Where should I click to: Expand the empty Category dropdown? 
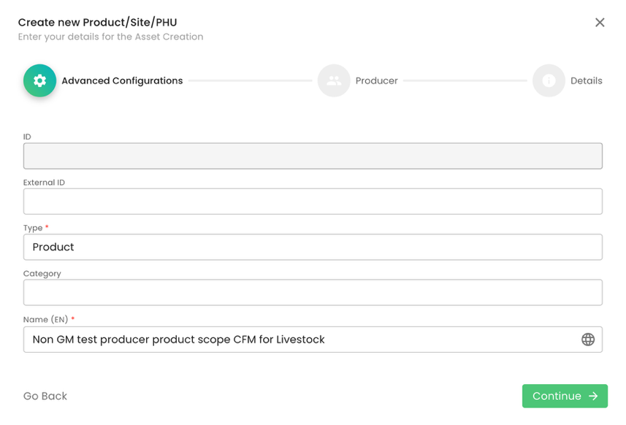(313, 293)
